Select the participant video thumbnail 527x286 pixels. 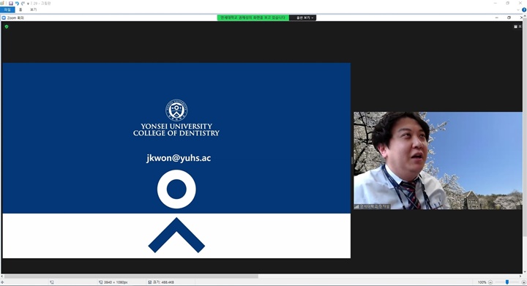(x=438, y=160)
